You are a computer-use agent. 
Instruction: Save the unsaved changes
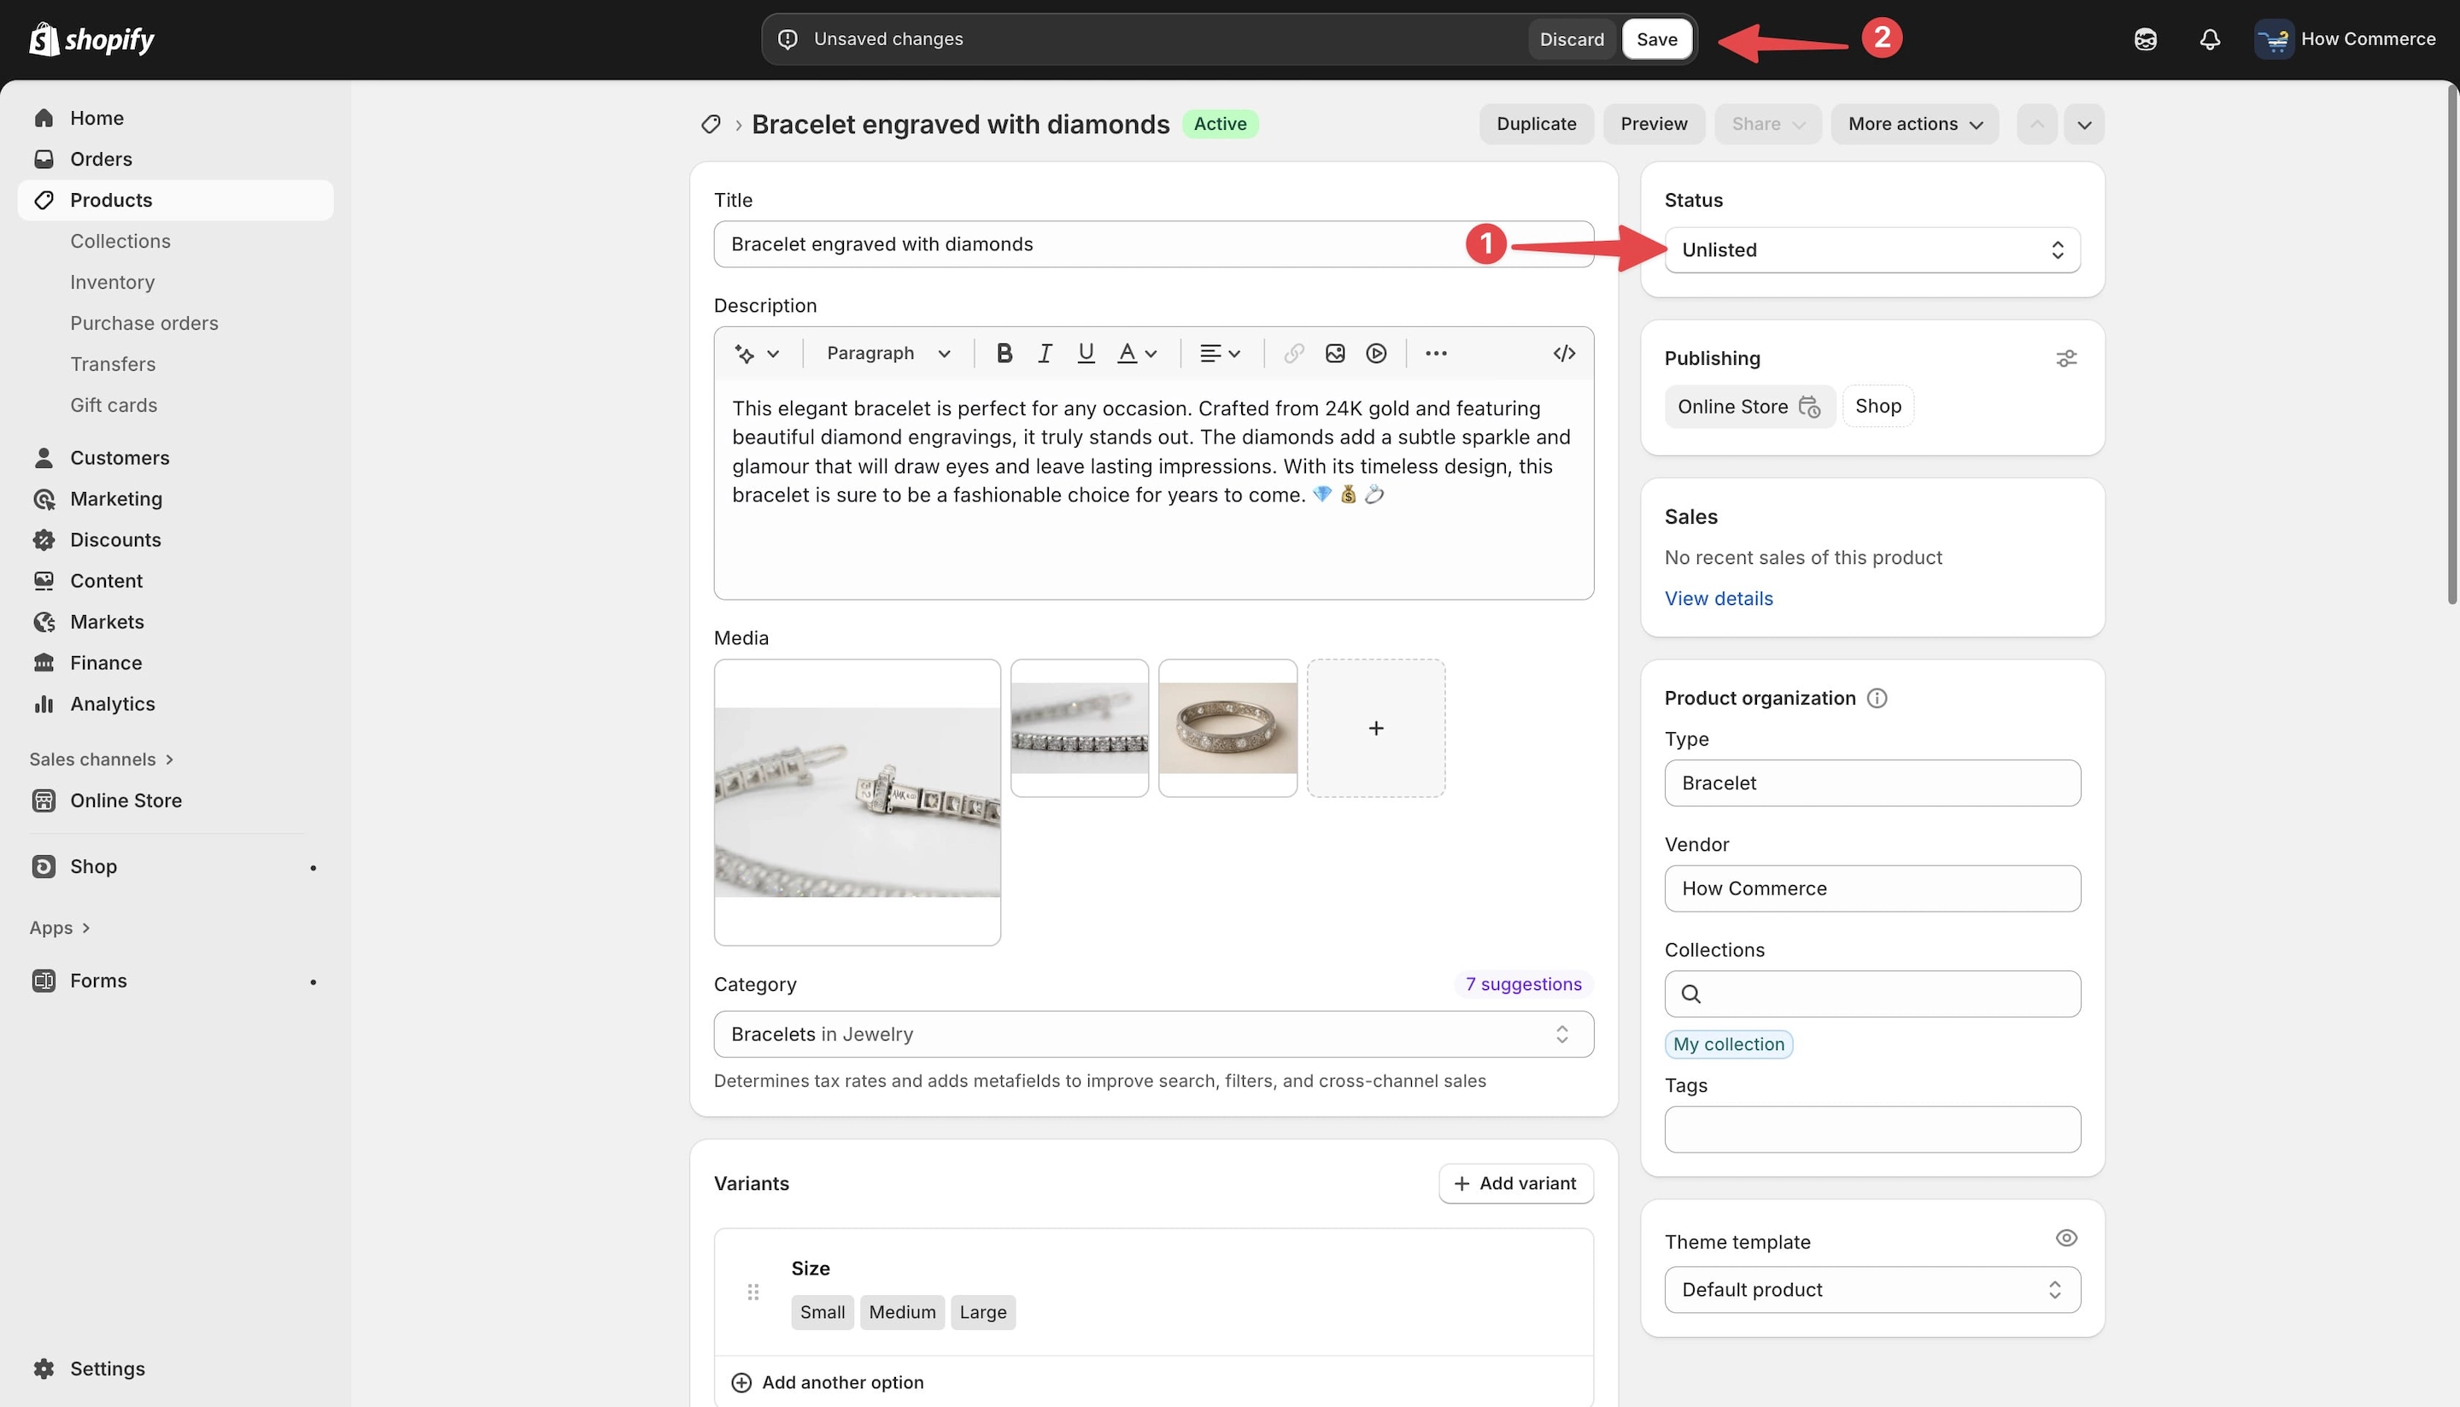coord(1656,39)
